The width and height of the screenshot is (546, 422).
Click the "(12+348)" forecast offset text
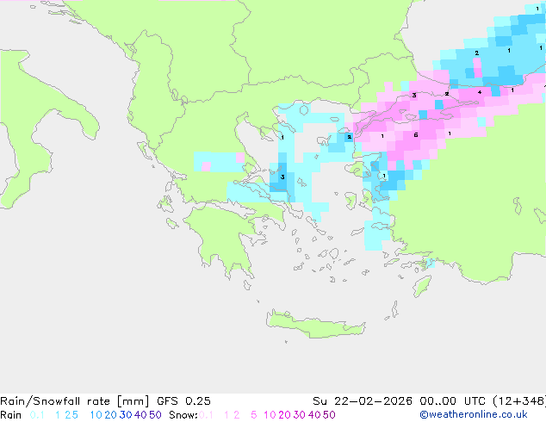pyautogui.click(x=519, y=401)
